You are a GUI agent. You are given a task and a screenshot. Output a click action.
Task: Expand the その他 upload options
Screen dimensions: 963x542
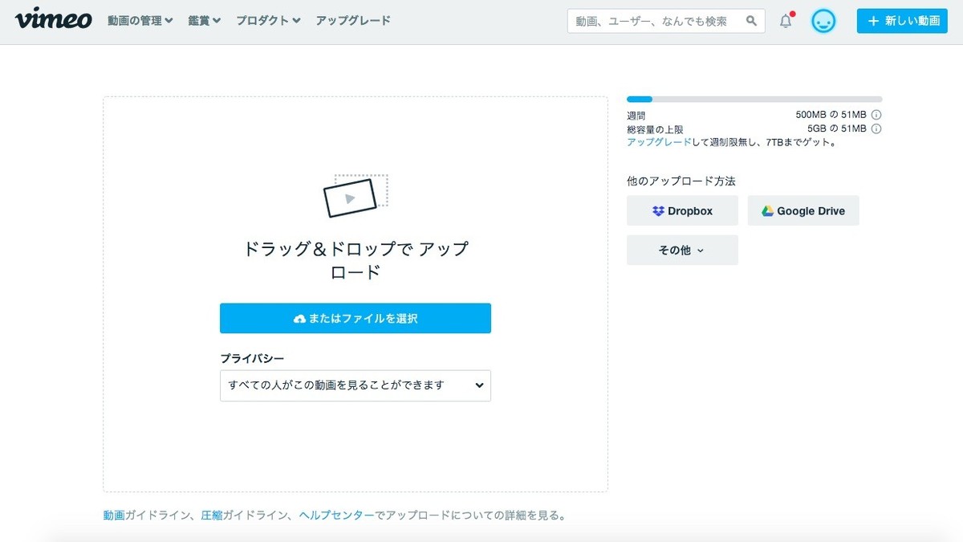682,251
